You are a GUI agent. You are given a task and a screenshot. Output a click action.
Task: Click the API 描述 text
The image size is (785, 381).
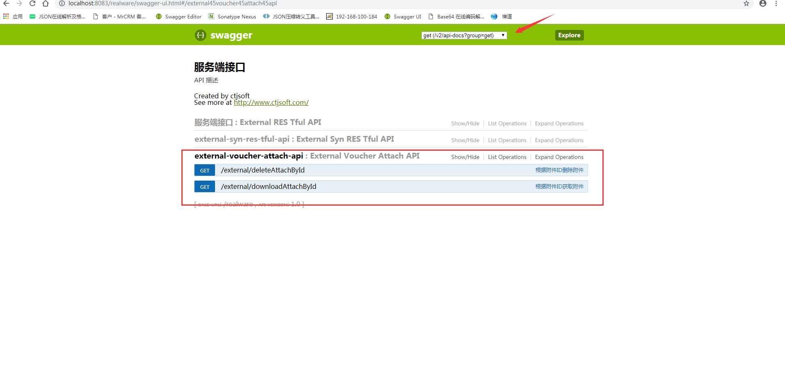(206, 80)
